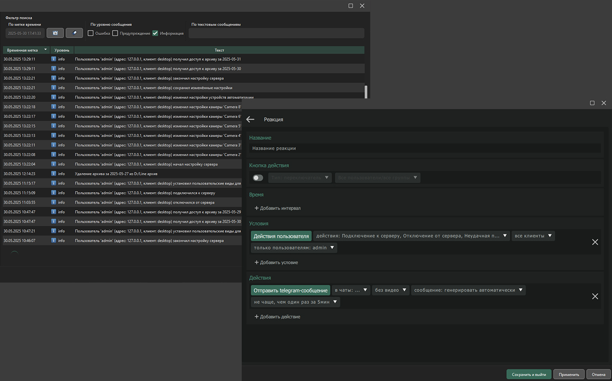Open the все клиенты dropdown
612x381 pixels.
pos(533,236)
